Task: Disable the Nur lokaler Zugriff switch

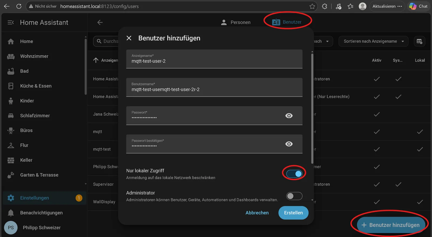Action: [x=294, y=174]
